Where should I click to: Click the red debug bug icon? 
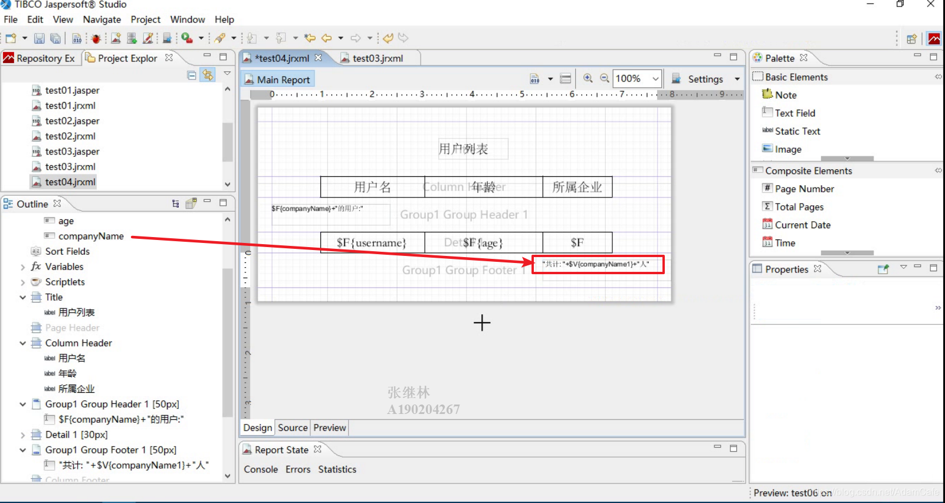coord(96,38)
